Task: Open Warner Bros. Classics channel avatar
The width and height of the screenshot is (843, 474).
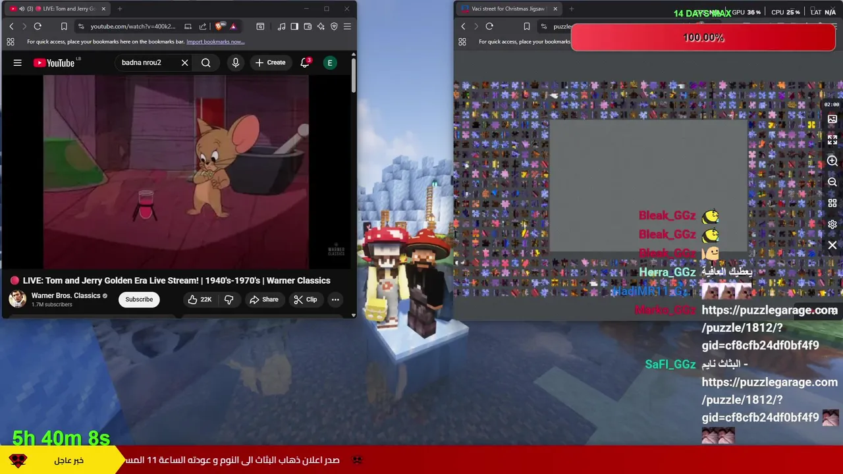Action: [18, 299]
